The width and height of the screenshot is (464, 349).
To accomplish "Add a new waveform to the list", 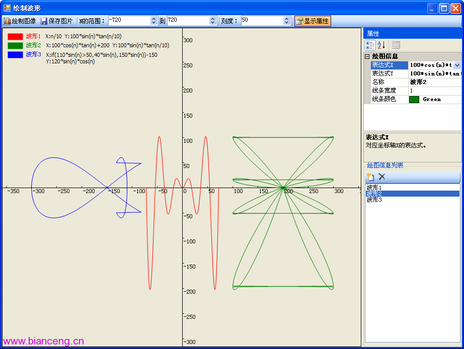I will (x=370, y=177).
